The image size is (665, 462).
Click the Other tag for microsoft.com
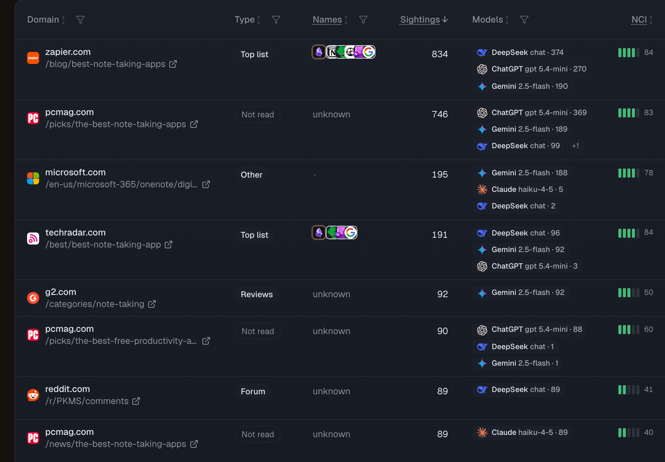(x=252, y=175)
